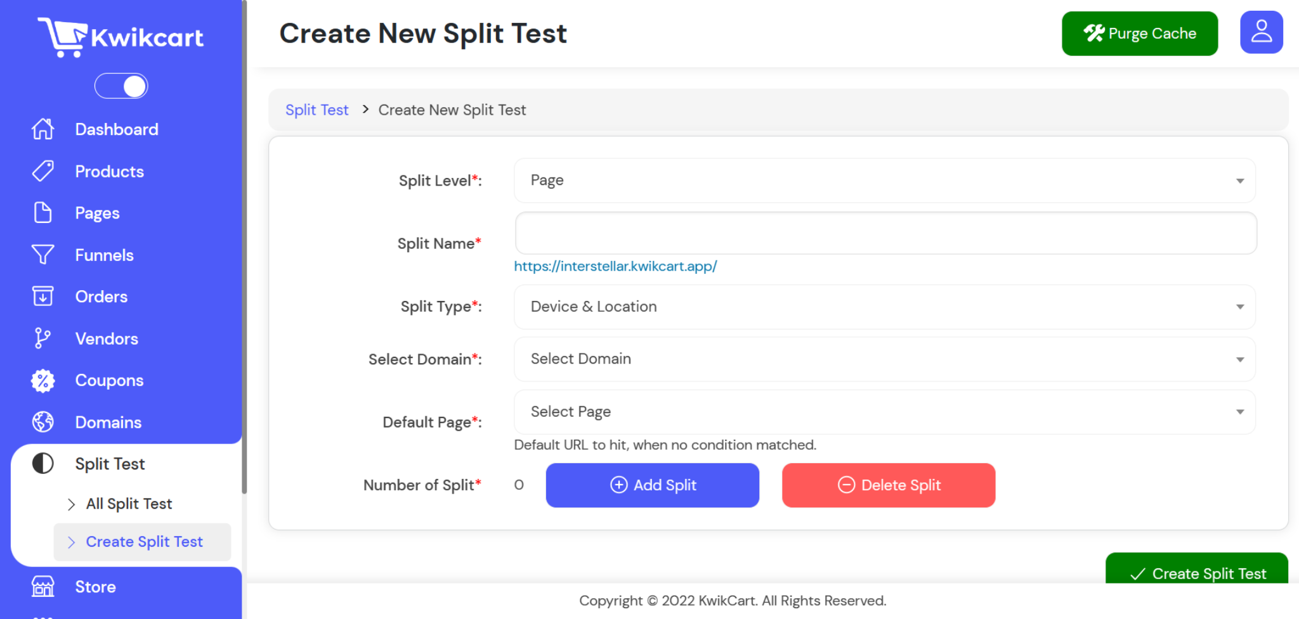
Task: Click chevron beside All Split Test
Action: [x=72, y=504]
